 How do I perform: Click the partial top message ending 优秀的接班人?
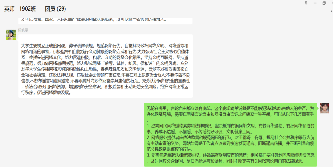tap(94, 19)
